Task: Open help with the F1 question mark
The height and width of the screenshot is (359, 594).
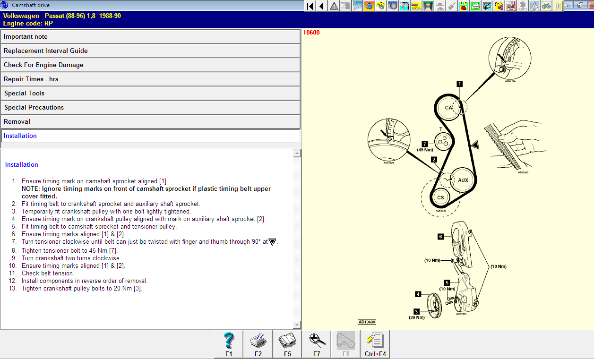Action: tap(229, 344)
